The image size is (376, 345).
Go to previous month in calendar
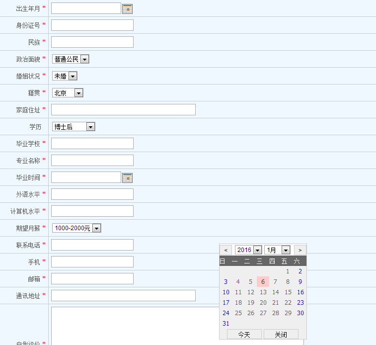click(226, 250)
